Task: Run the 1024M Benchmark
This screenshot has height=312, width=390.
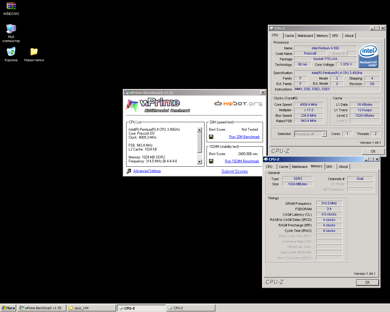Action: [x=242, y=161]
